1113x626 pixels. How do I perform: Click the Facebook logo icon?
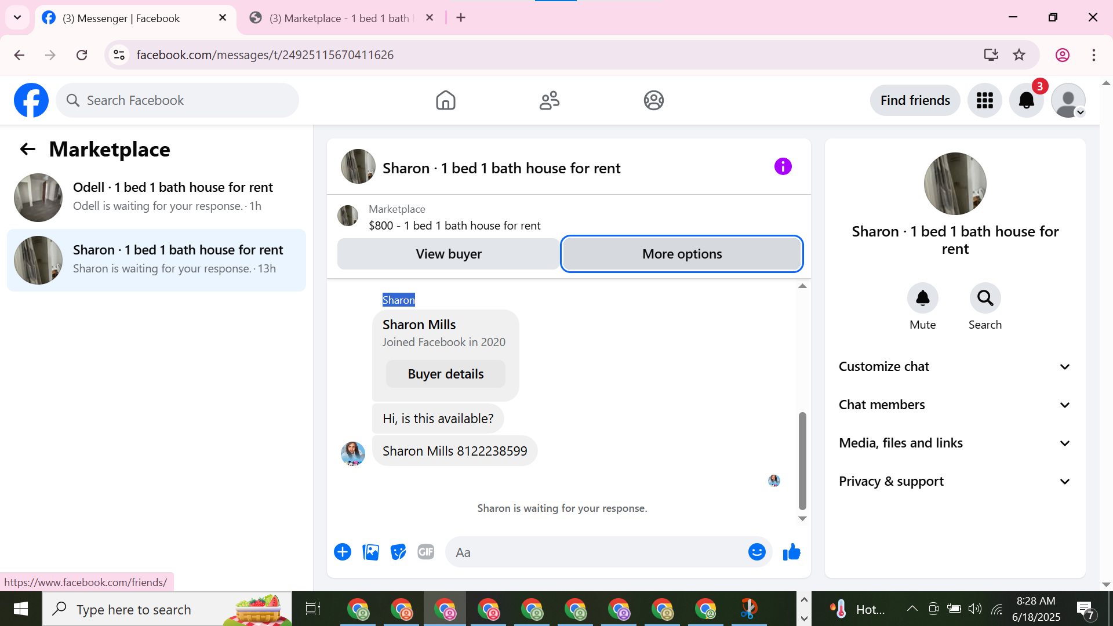(x=31, y=100)
